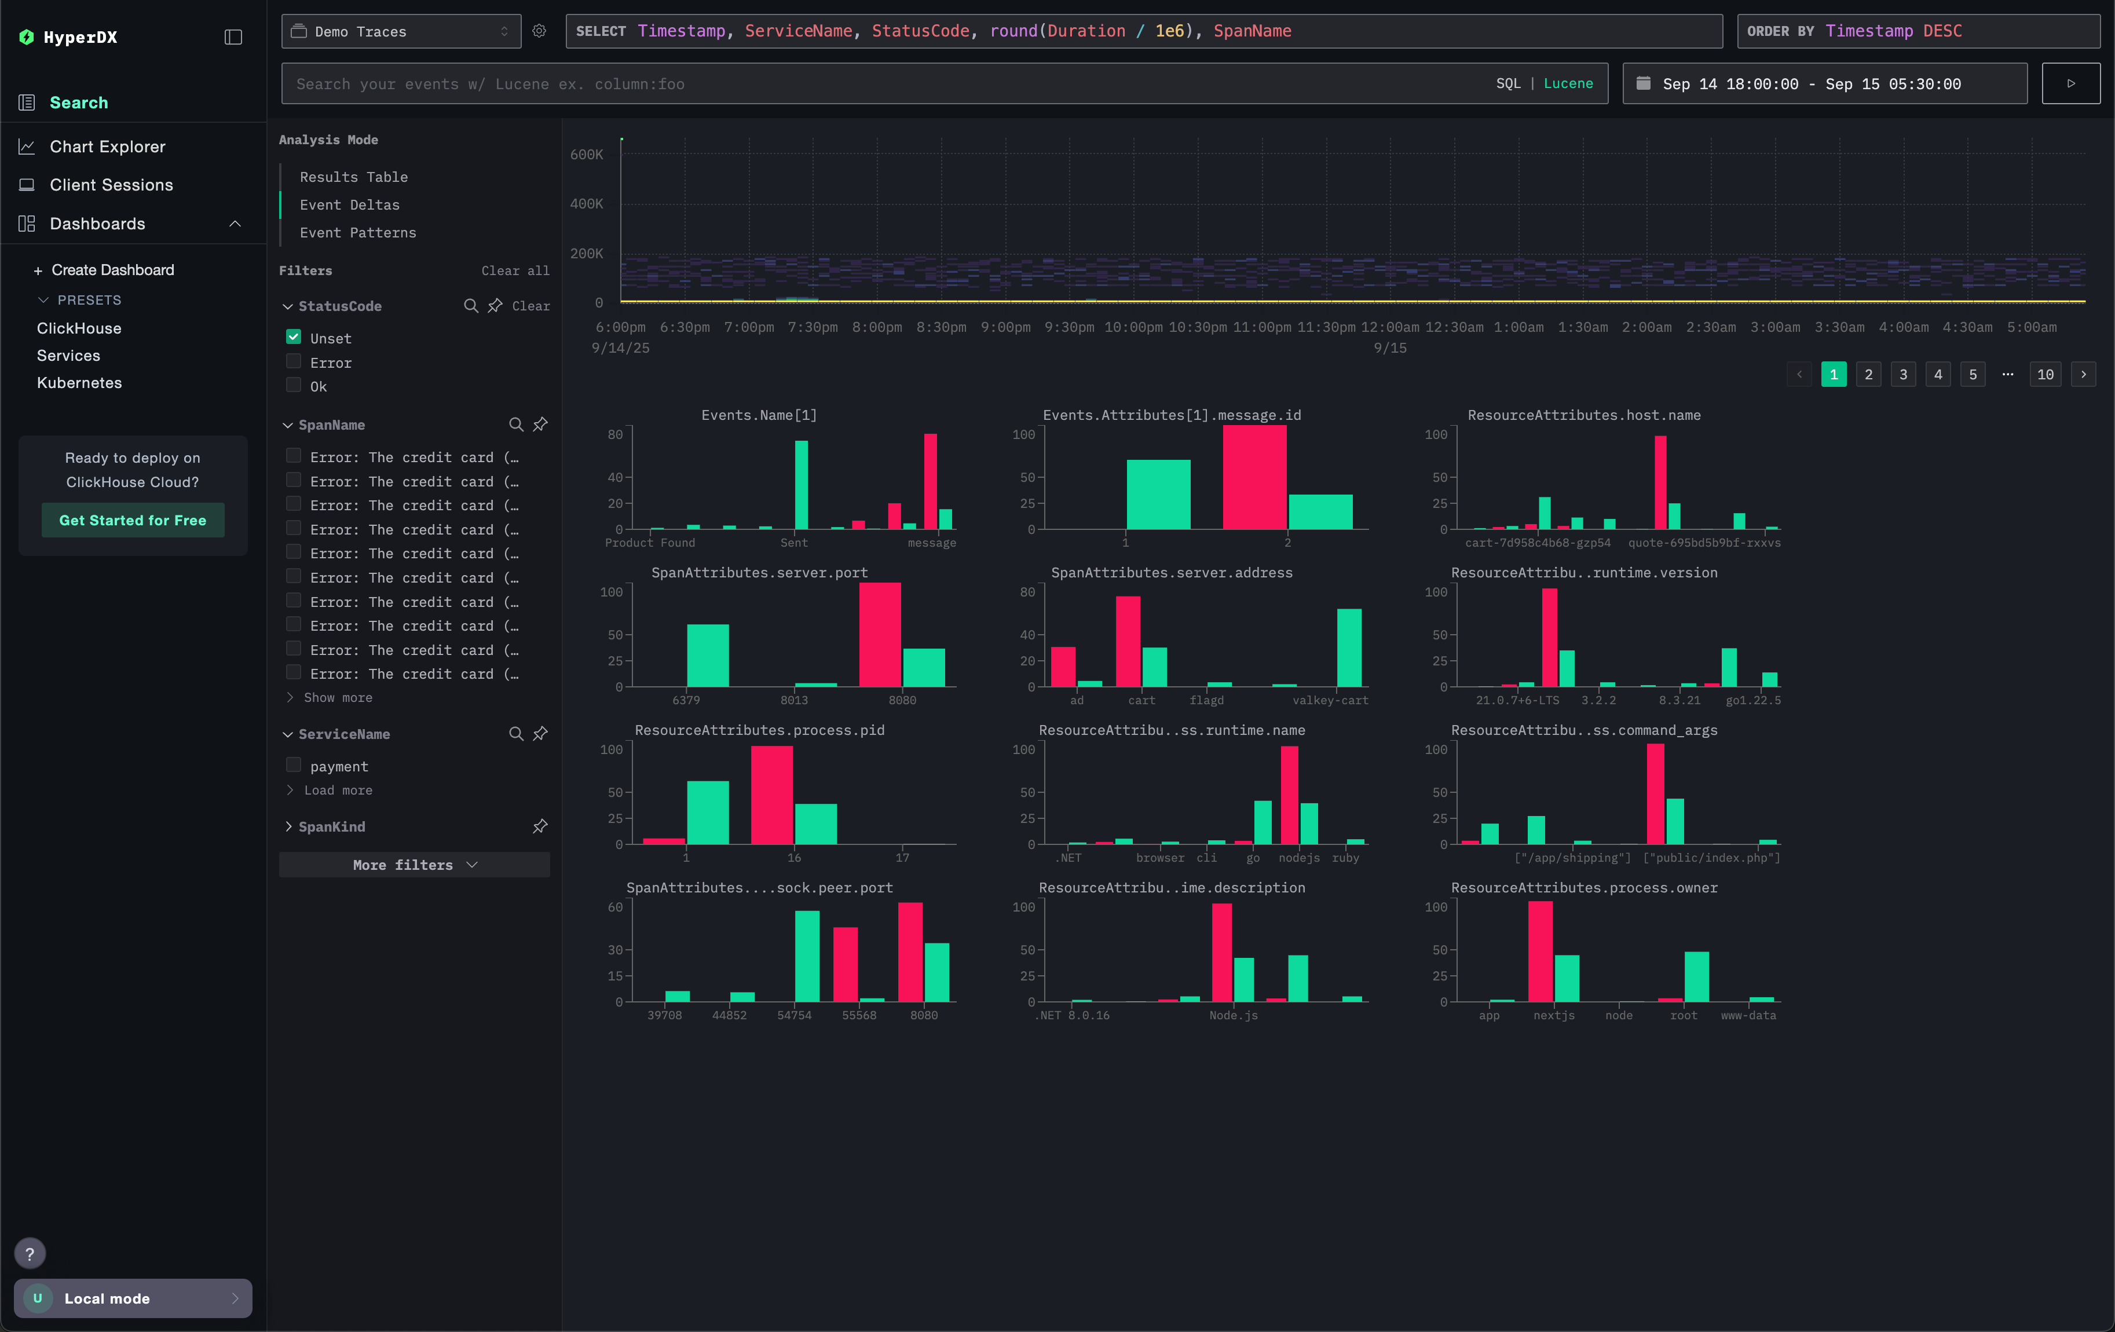
Task: Open Chart Explorer from the sidebar
Action: [107, 147]
